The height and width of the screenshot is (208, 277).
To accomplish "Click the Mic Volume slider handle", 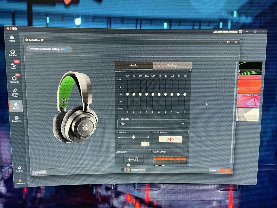I will [145, 144].
